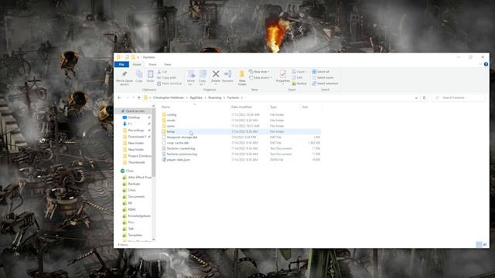The width and height of the screenshot is (495, 278).
Task: Click the Properties icon
Action: click(282, 74)
